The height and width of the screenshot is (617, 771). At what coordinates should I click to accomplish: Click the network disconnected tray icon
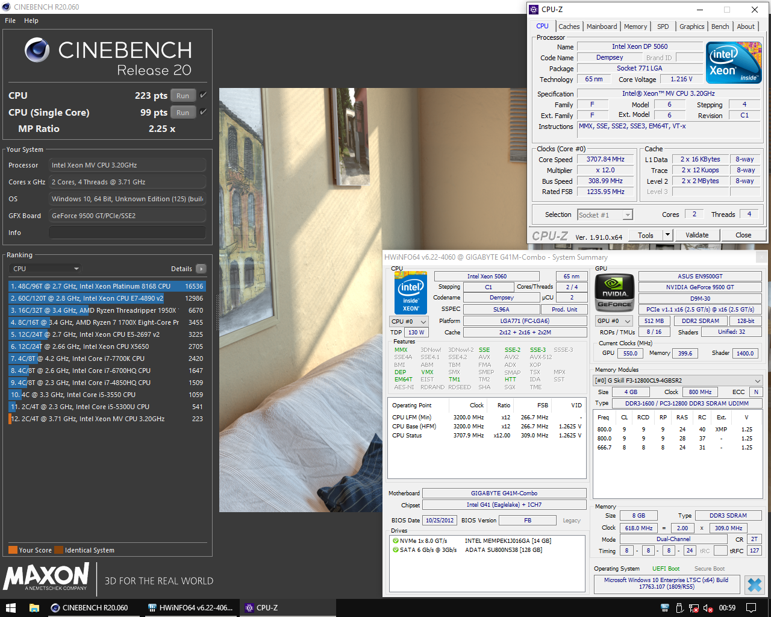694,608
